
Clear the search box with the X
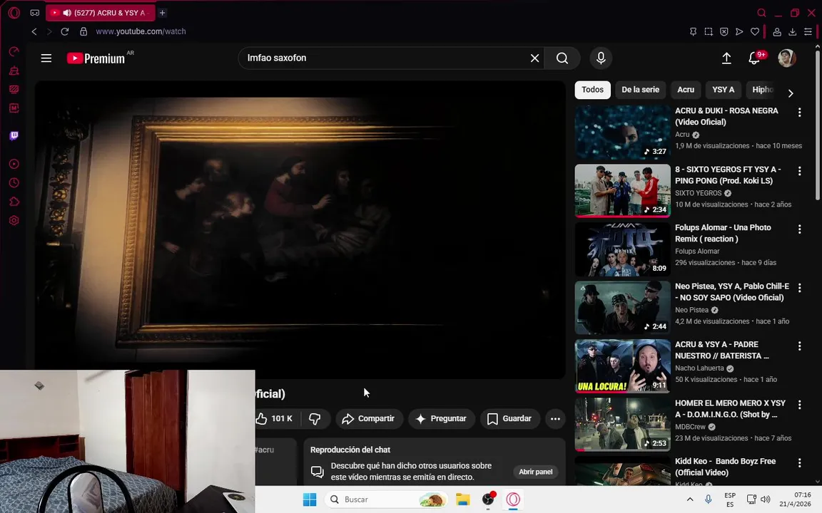coord(534,58)
